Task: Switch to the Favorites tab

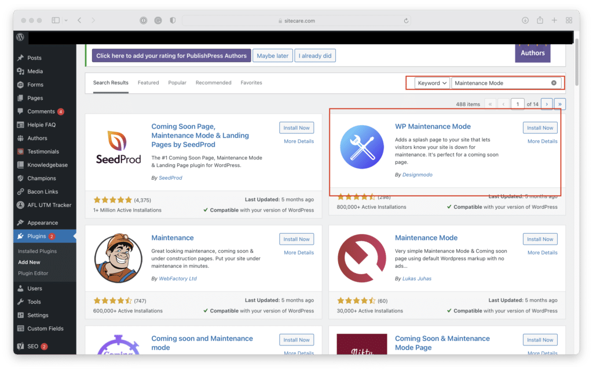Action: pos(251,82)
